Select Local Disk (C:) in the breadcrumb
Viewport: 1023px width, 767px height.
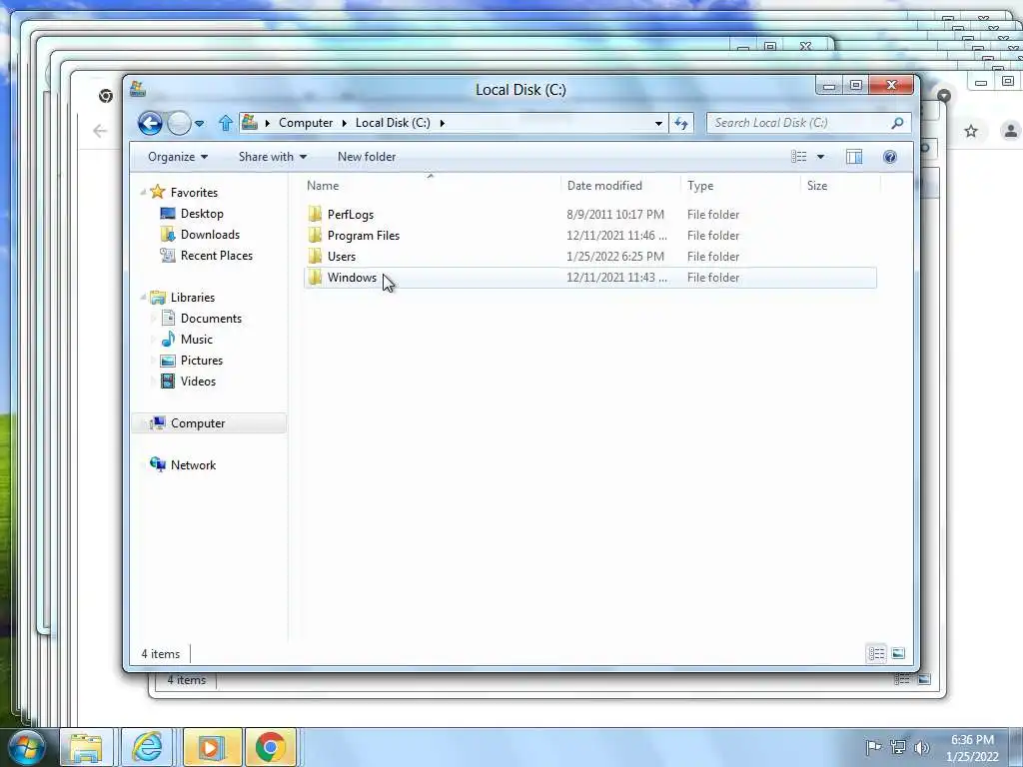(393, 123)
